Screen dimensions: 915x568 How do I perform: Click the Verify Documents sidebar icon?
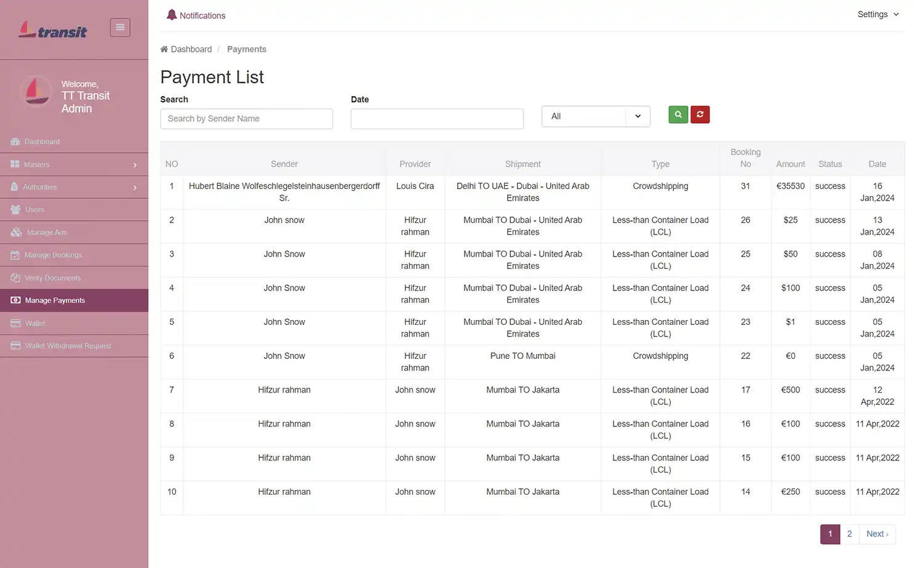(15, 278)
